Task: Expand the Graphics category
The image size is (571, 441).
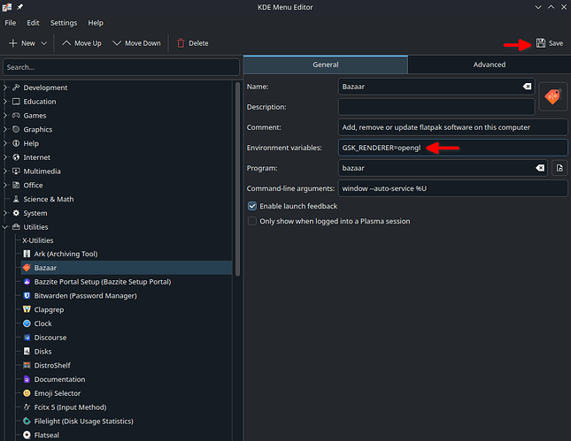Action: (x=5, y=129)
